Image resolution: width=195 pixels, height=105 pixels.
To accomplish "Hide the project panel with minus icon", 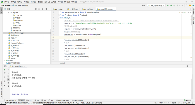I will (50, 9).
